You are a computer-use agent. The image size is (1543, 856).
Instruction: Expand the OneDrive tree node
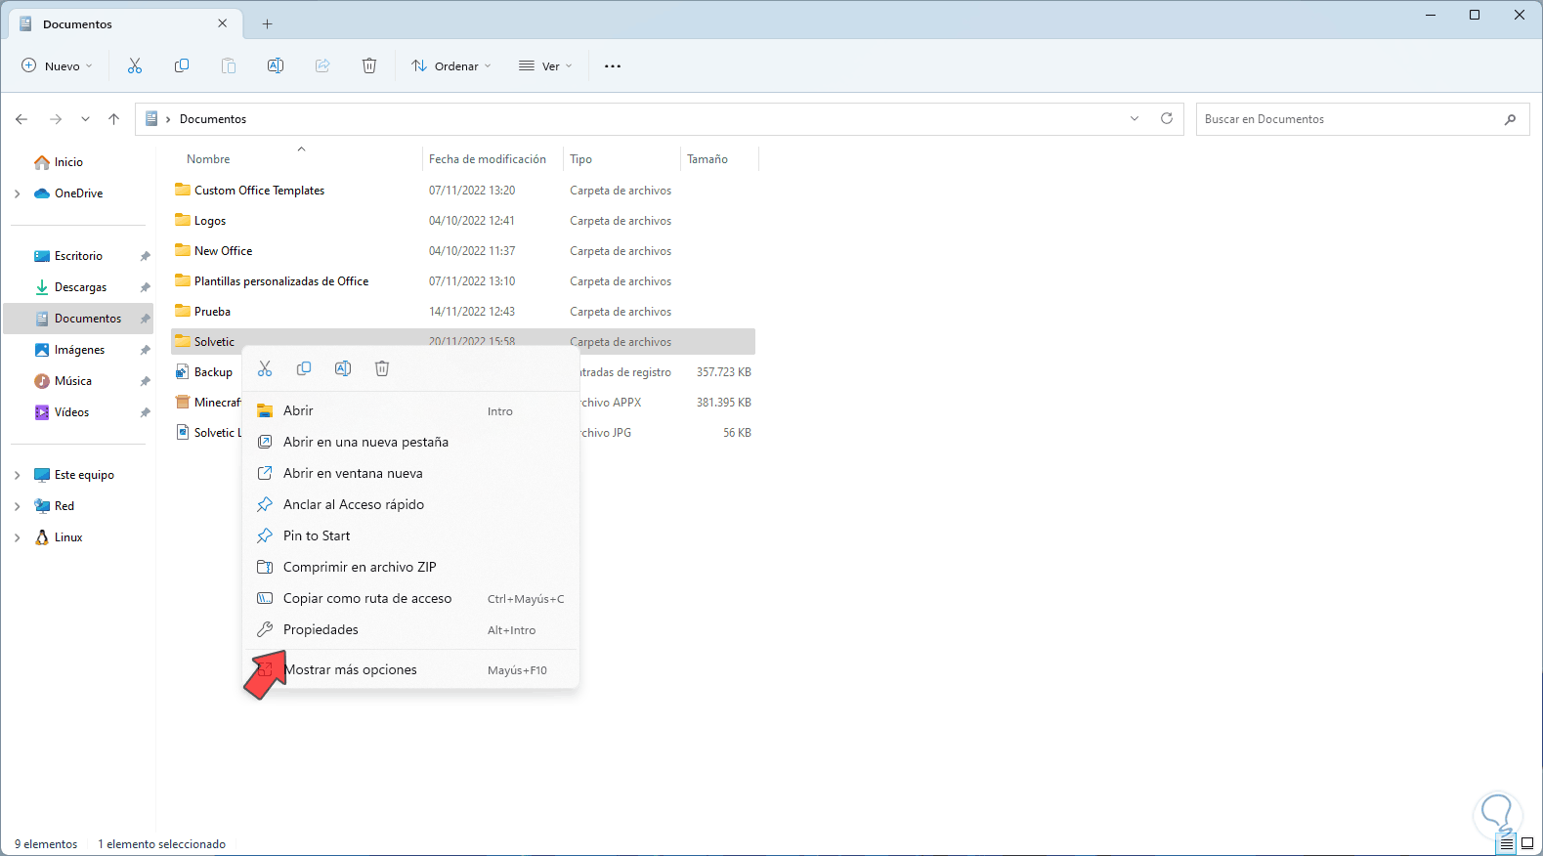(18, 193)
